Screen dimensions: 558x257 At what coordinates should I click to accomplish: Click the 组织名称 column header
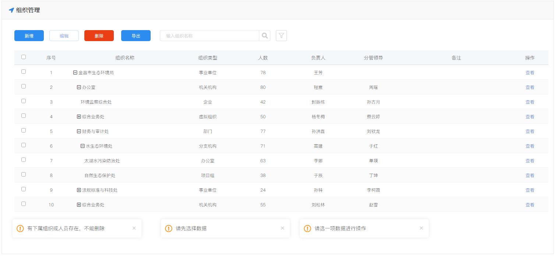(125, 58)
